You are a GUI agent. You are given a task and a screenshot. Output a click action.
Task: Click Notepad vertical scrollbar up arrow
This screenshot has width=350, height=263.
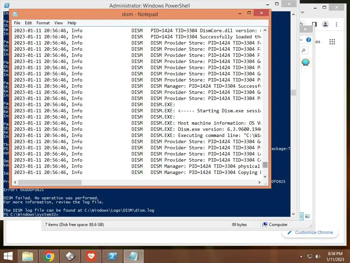pos(265,30)
